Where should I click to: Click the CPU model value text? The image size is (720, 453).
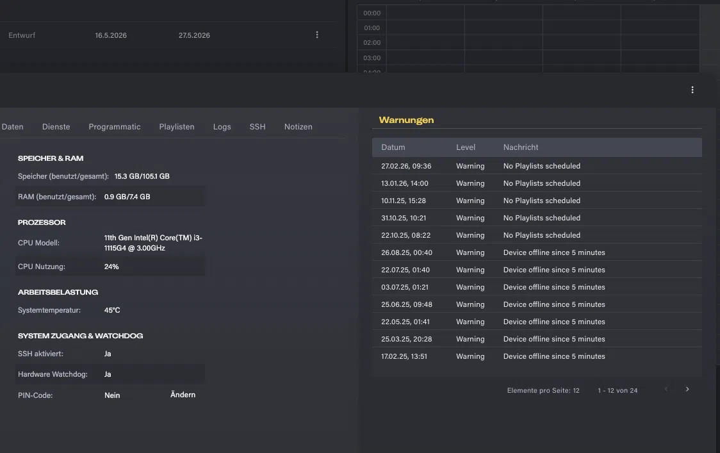coord(153,243)
